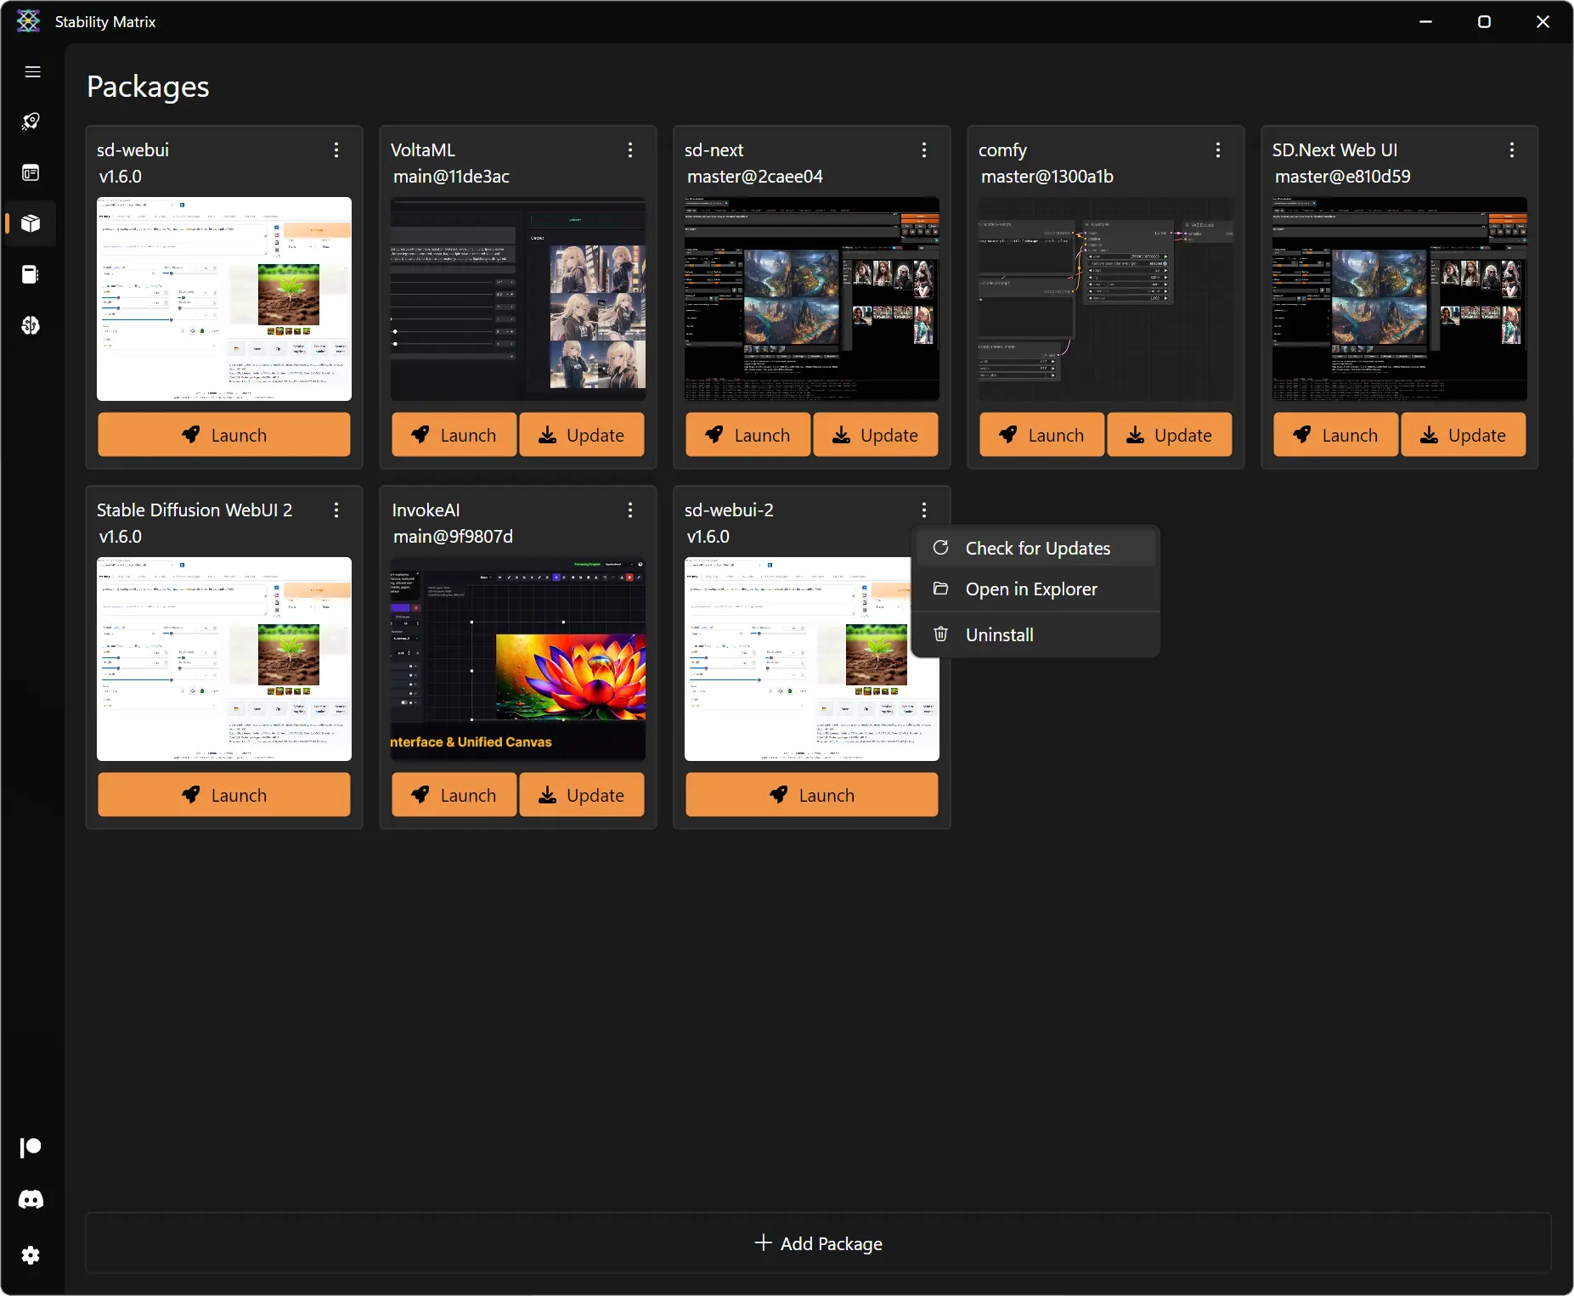Click the Add Package button
This screenshot has width=1574, height=1296.
pos(818,1243)
